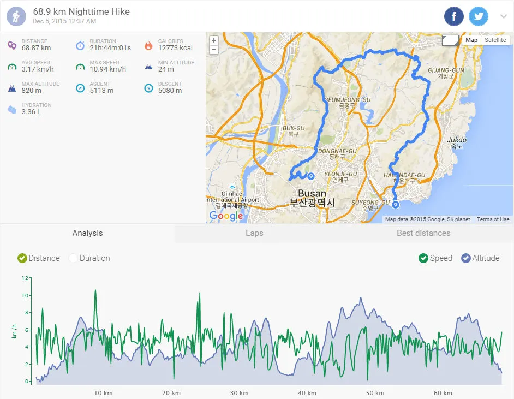Click the min altitude mountain icon
This screenshot has width=514, height=399.
click(x=148, y=67)
